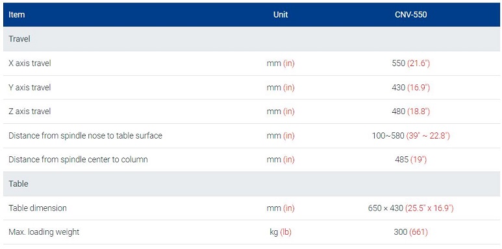The width and height of the screenshot is (502, 249).
Task: Select the Travel section row
Action: point(251,39)
